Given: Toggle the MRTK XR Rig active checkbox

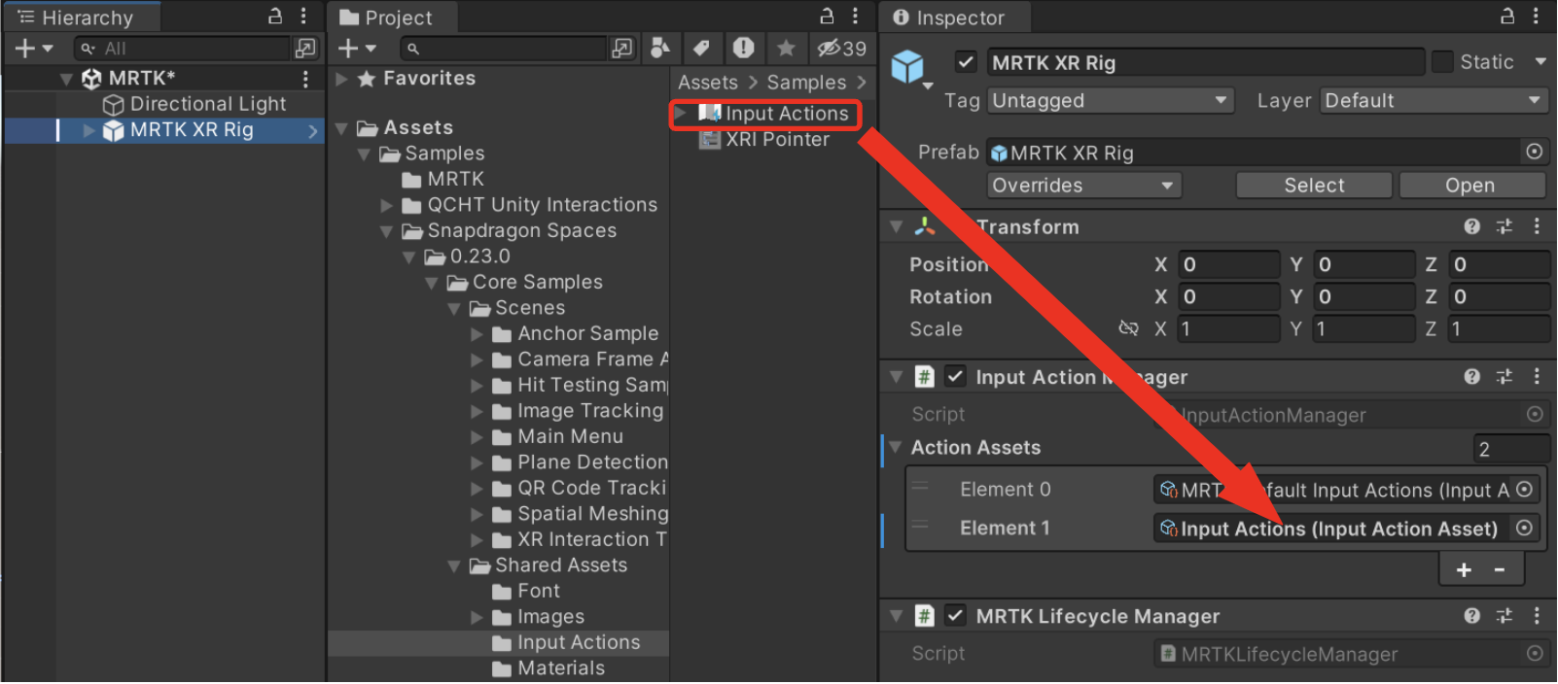Looking at the screenshot, I should tap(966, 62).
